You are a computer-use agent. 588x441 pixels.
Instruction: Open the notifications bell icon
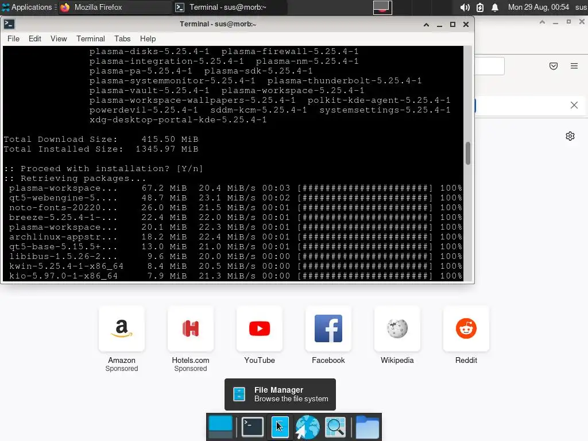494,7
